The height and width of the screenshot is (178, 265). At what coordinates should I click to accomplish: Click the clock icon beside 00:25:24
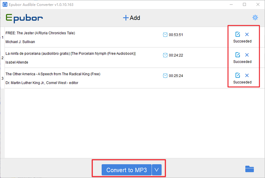coord(165,76)
